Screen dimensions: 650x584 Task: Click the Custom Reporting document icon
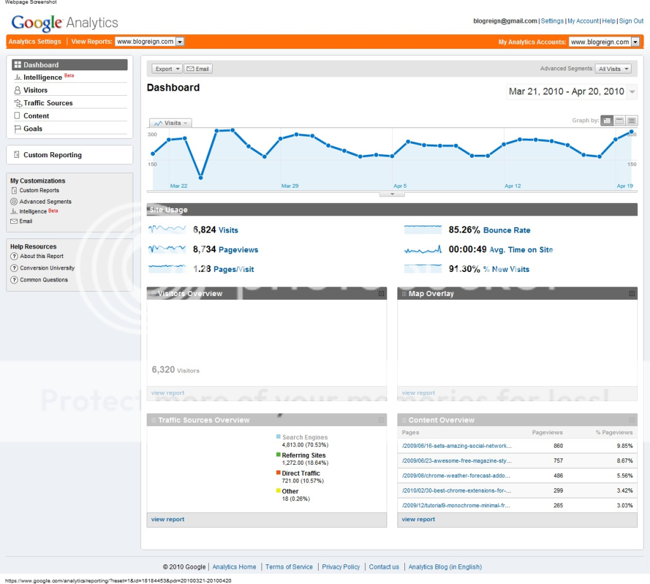pos(17,155)
